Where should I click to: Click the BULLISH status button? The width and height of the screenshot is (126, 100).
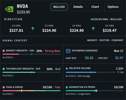59,7
